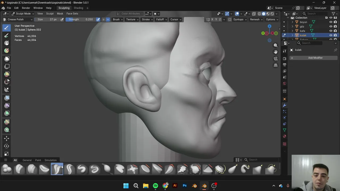Toggle strength pen pressure button
This screenshot has width=340, height=191.
coord(98,19)
